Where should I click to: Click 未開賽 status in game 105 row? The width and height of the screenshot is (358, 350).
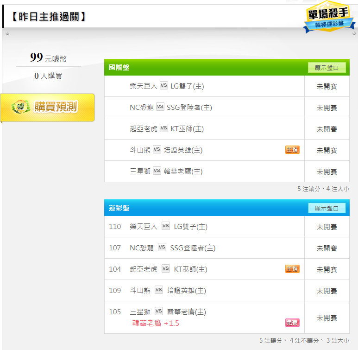coord(327,318)
